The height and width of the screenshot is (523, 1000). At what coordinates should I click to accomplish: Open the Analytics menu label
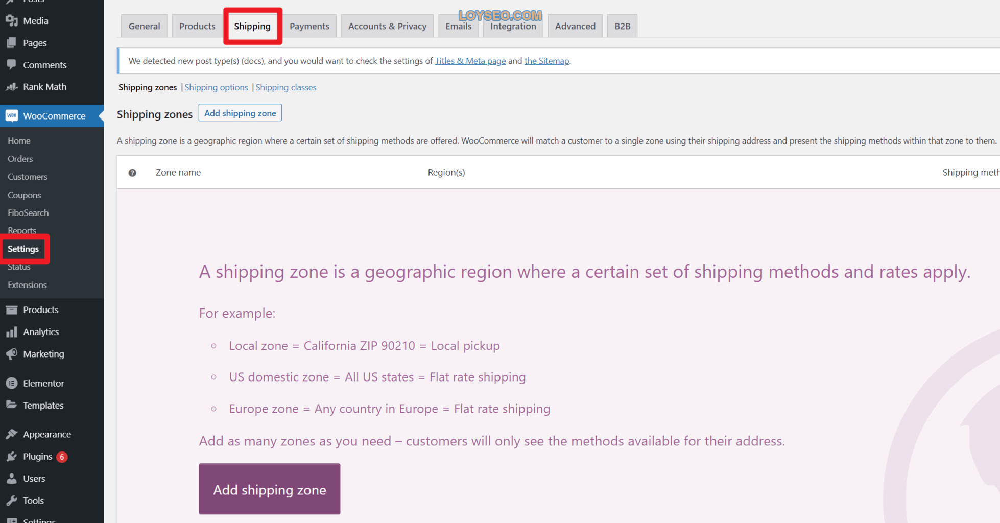(x=41, y=331)
